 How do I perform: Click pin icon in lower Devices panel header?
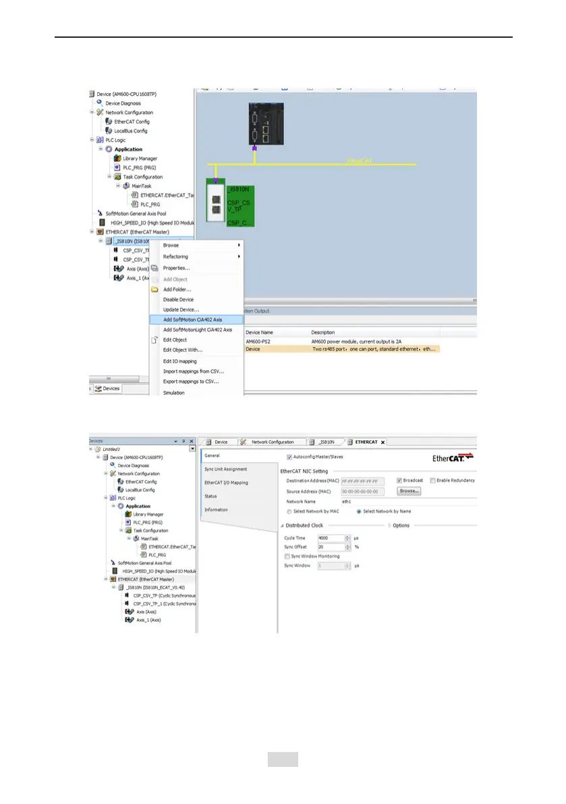(183, 441)
